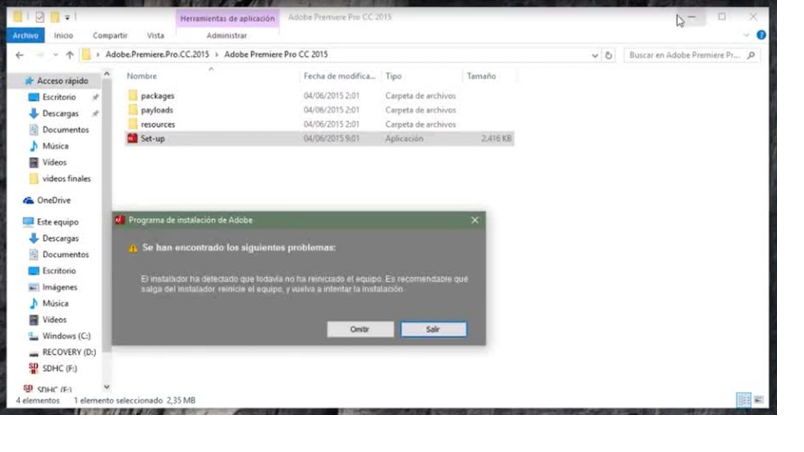
Task: Switch to the Vista ribbon tab
Action: (x=155, y=36)
